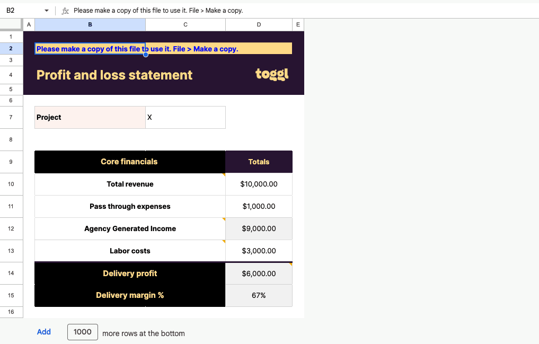Select the column B header
The height and width of the screenshot is (344, 539).
(x=90, y=24)
